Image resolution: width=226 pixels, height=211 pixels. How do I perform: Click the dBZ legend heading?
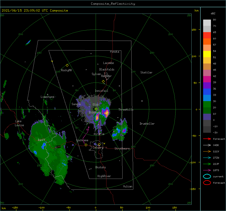click(213, 13)
